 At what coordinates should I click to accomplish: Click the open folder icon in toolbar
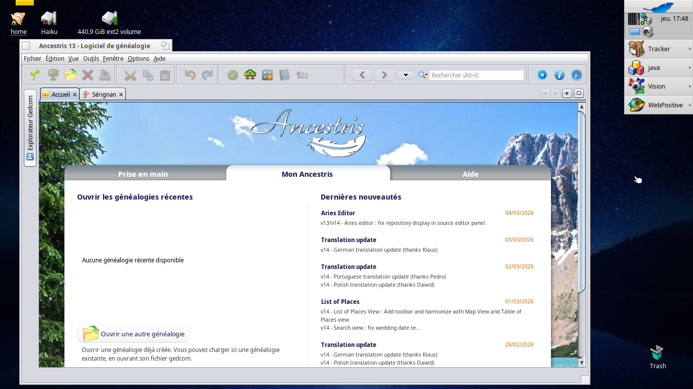click(71, 75)
